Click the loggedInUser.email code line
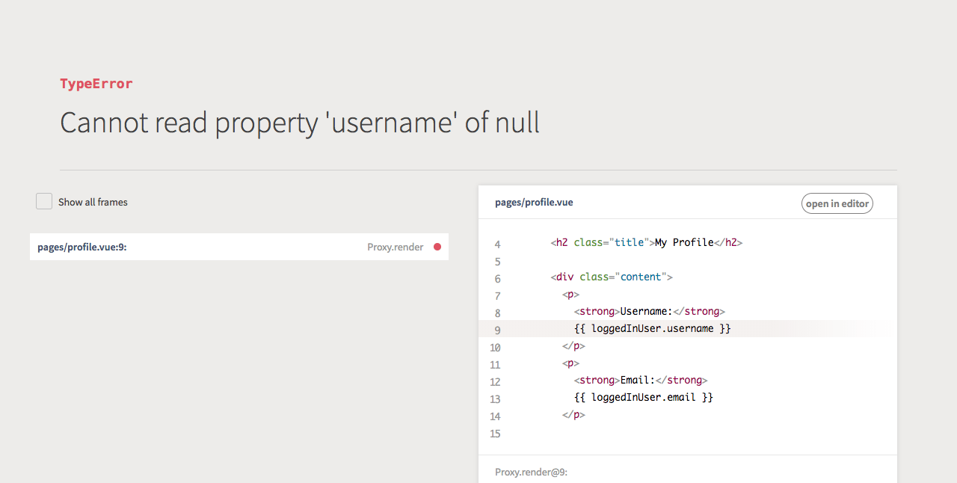 [644, 397]
